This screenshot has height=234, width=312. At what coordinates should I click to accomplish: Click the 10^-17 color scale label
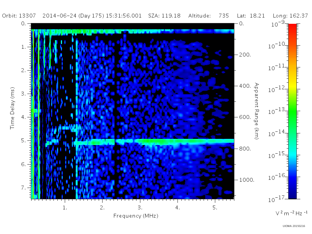[x=277, y=199]
